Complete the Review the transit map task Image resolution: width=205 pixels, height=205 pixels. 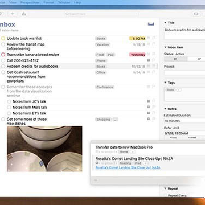click(x=3, y=44)
